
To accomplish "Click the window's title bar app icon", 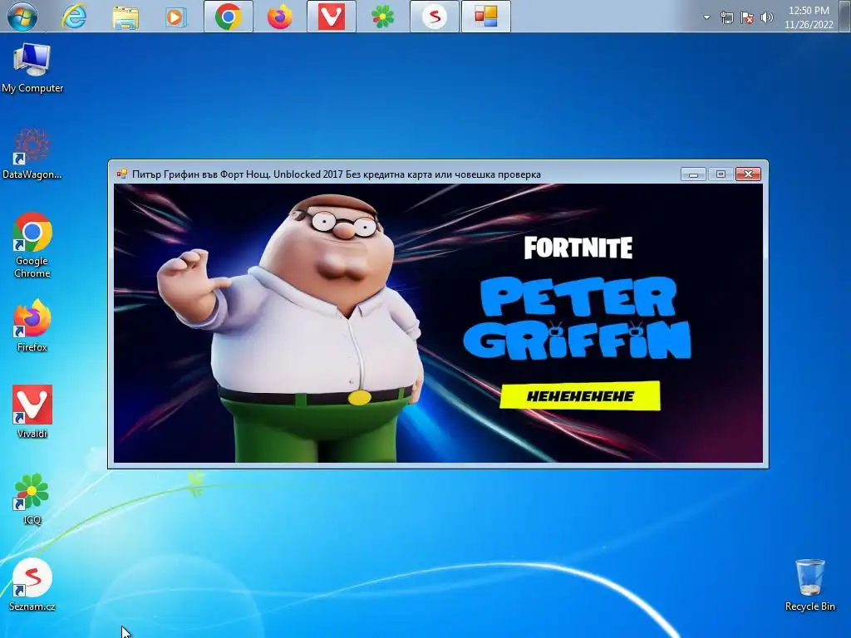I will [121, 174].
